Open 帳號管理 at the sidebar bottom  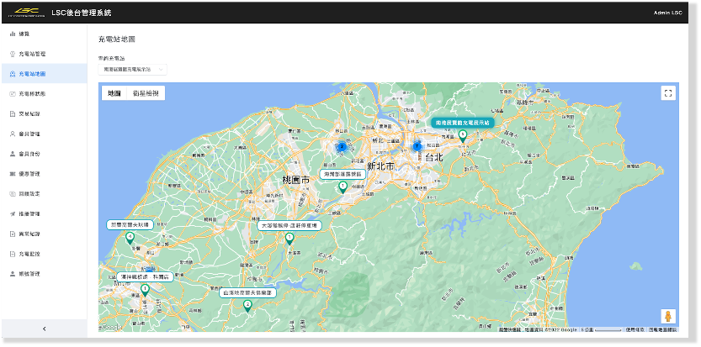coord(29,274)
